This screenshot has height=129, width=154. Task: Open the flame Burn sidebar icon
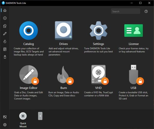(5, 41)
